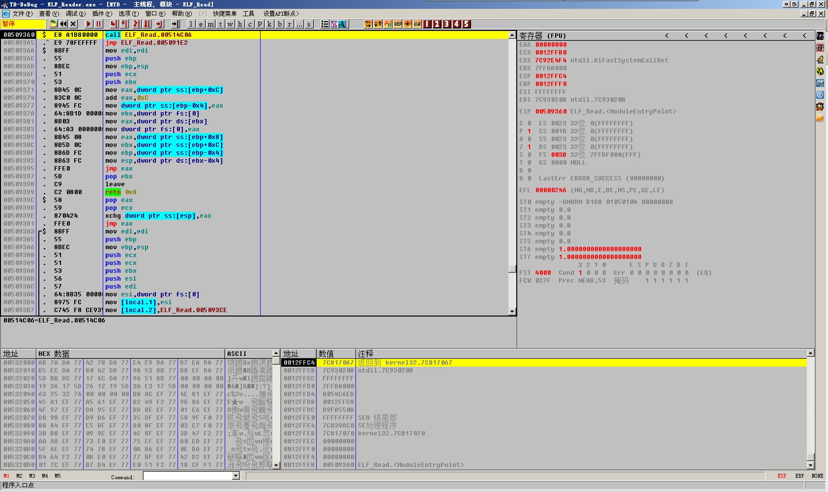Expand the Command input dropdown arrow
The width and height of the screenshot is (828, 492).
click(x=236, y=476)
